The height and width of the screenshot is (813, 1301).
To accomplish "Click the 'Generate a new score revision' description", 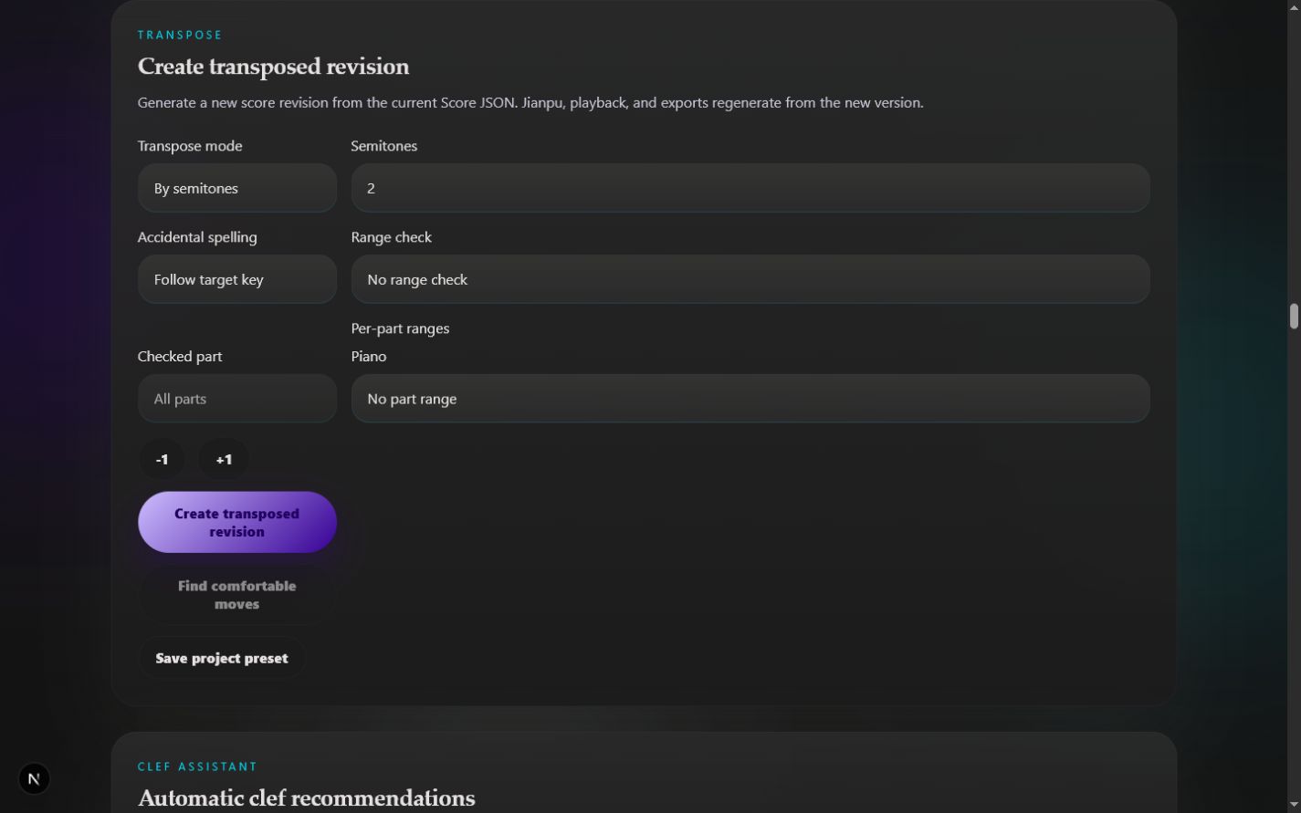I will coord(530,103).
